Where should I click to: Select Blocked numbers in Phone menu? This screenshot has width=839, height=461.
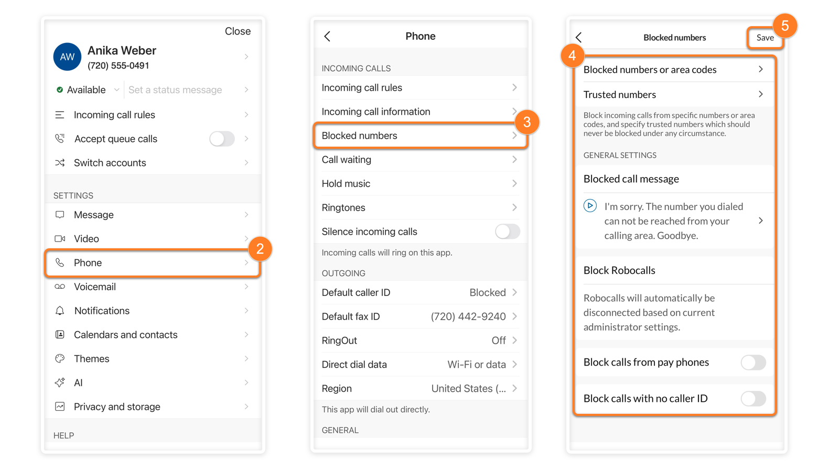click(419, 136)
